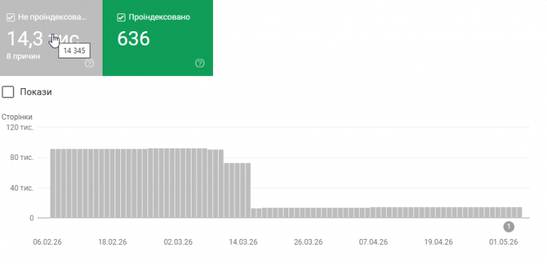Click the "14.03.26" date label

pyautogui.click(x=243, y=242)
